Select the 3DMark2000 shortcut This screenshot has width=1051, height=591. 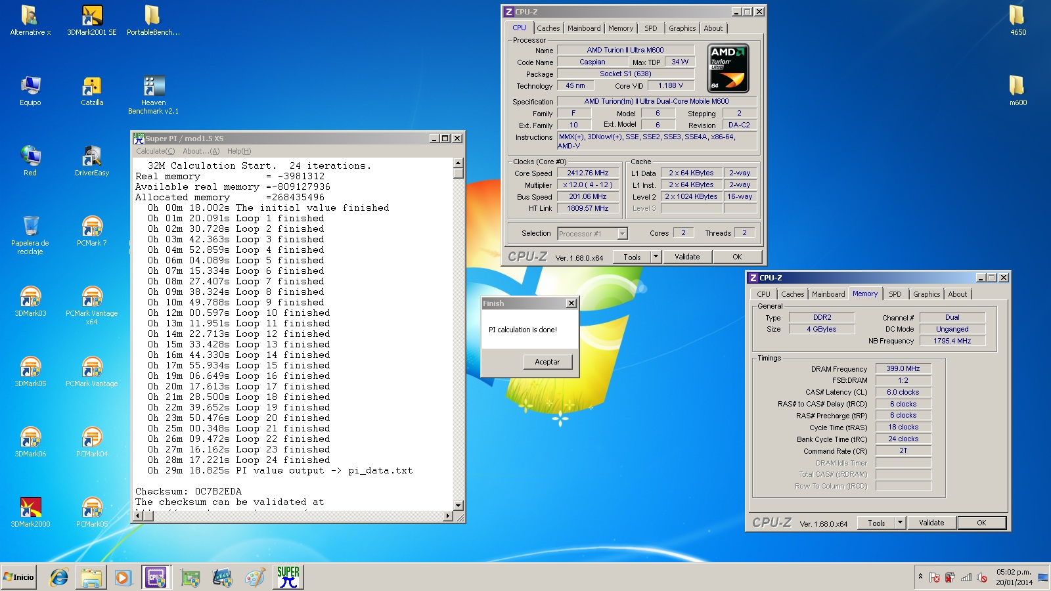tap(30, 512)
